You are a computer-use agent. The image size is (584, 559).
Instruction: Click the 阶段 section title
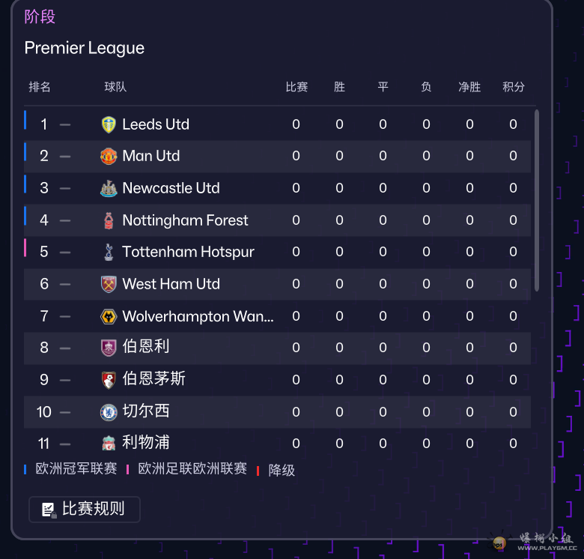click(x=40, y=16)
